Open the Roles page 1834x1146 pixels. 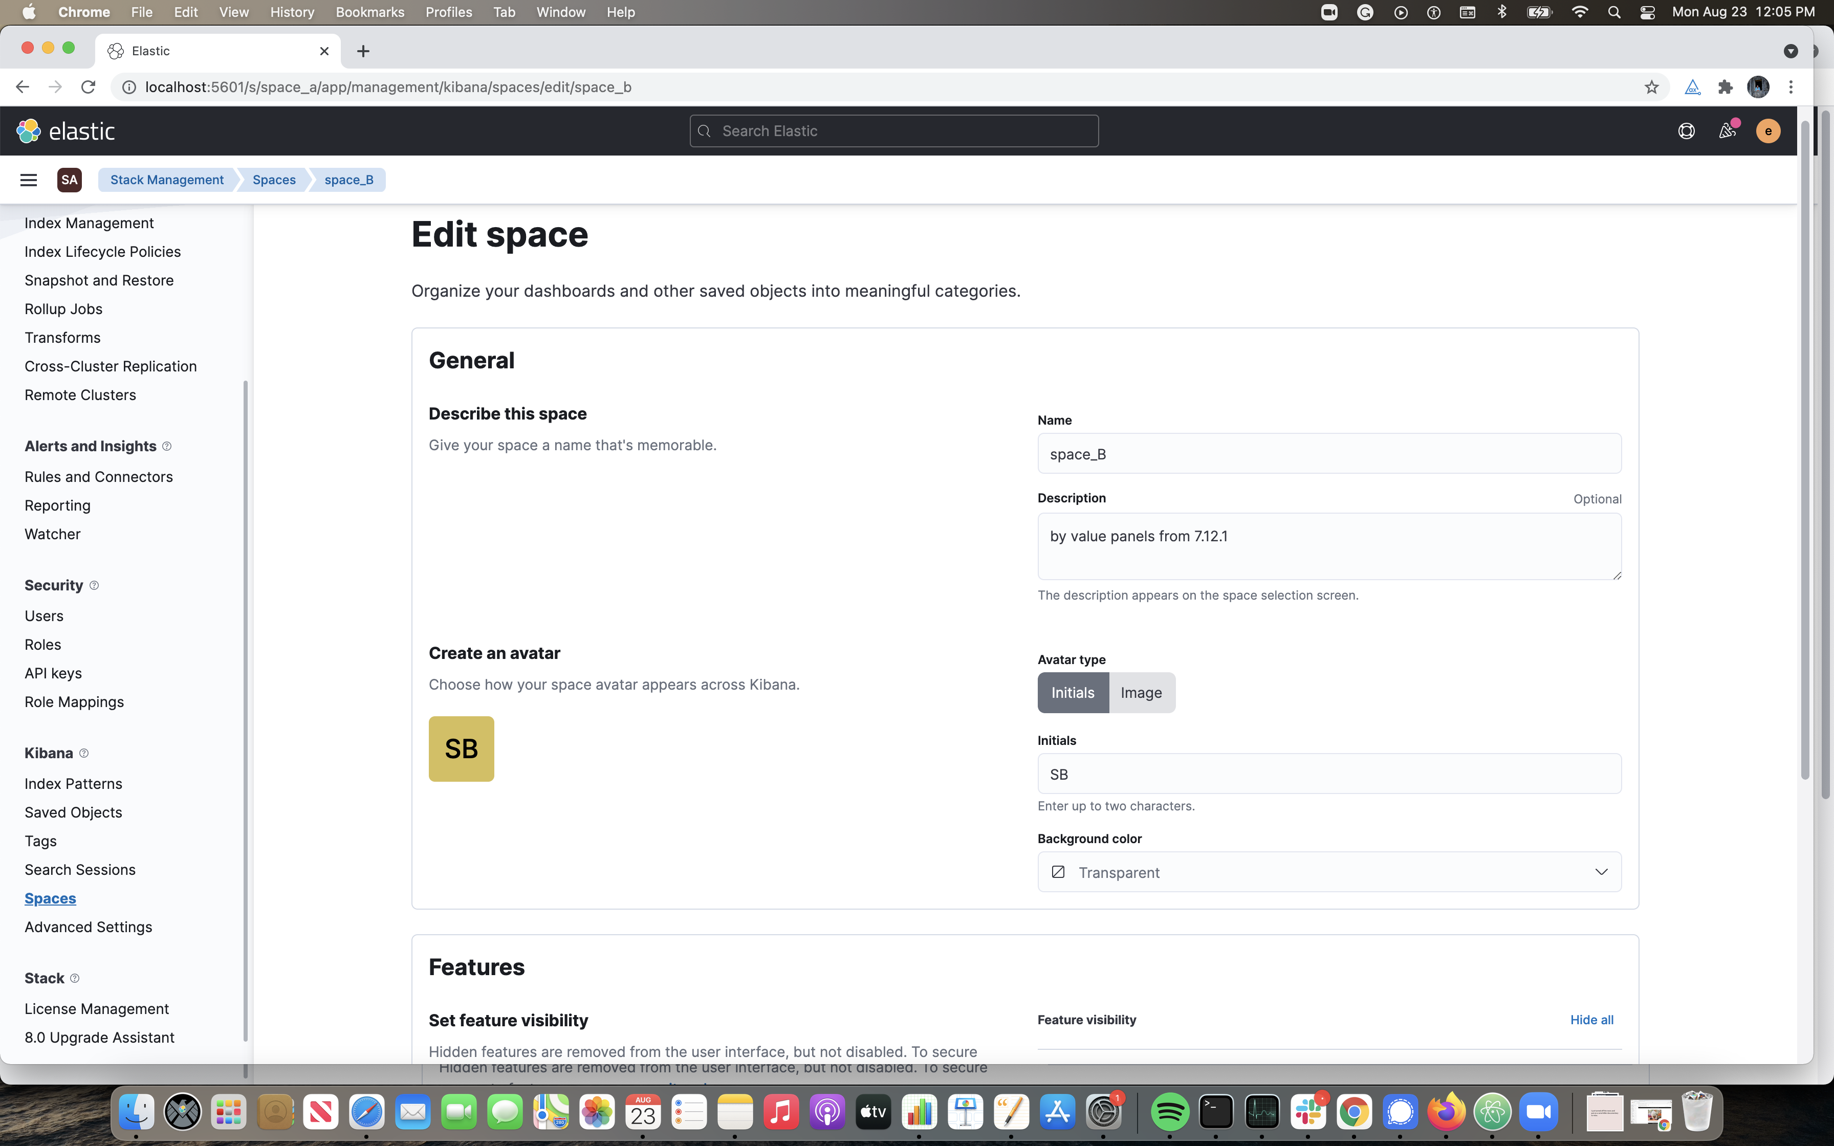[x=42, y=644]
